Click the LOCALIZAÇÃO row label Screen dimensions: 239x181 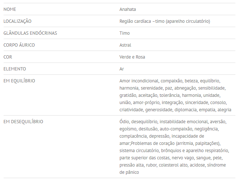pyautogui.click(x=17, y=21)
